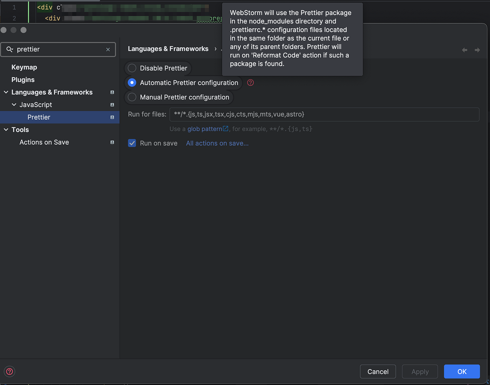Click the help icon in the bottom left
This screenshot has height=385, width=490.
click(9, 371)
